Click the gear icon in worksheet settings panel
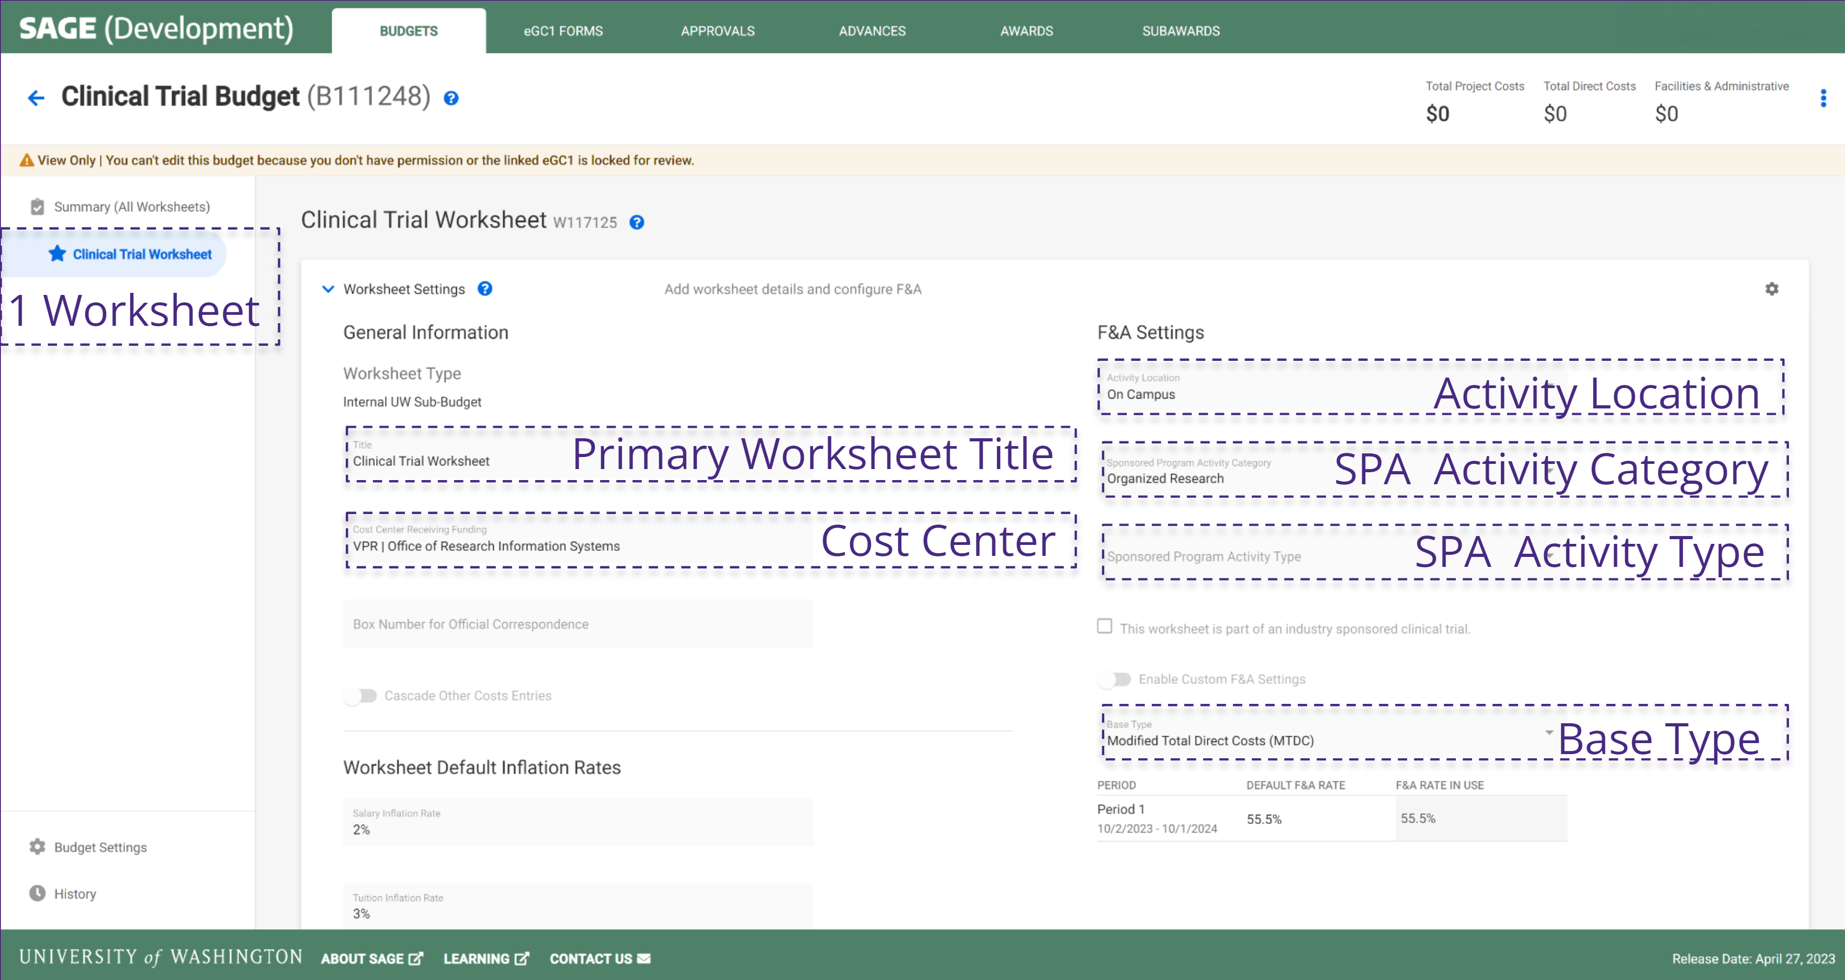 pyautogui.click(x=1771, y=289)
